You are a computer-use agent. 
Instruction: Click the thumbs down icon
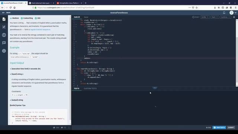pyautogui.click(x=62, y=128)
